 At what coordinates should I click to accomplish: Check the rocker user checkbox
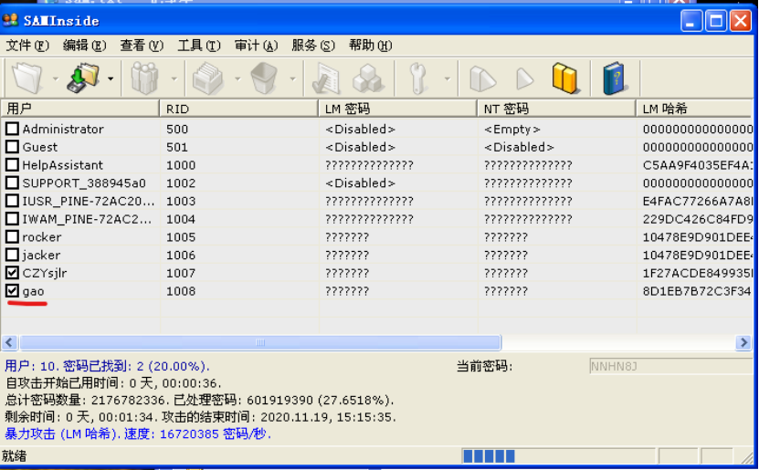12,236
